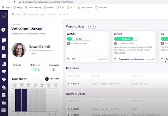
Task: Sort Active Projects by Title
Action: pyautogui.click(x=95, y=101)
